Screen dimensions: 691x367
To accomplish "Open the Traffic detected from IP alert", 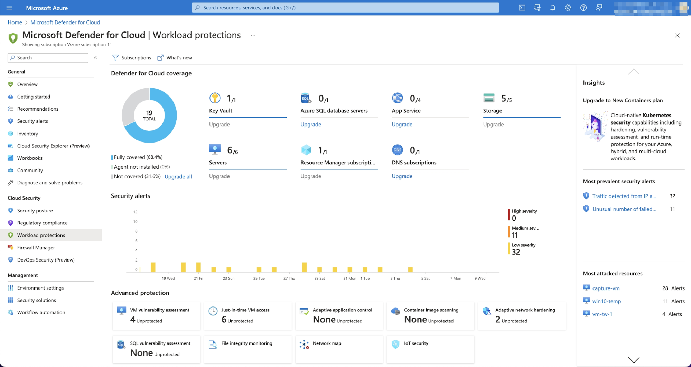I will pos(624,196).
